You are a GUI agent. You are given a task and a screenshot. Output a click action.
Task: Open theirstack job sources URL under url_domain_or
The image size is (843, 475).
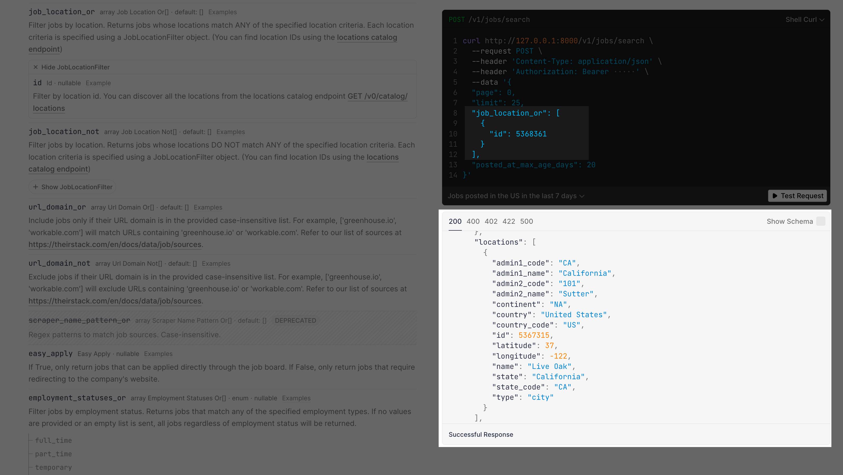[x=115, y=245]
